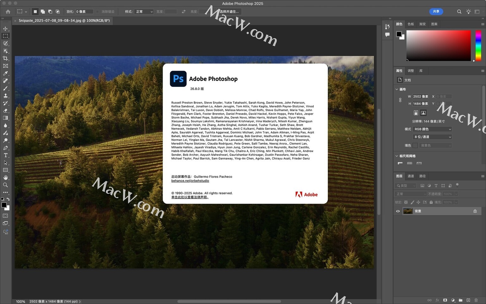The width and height of the screenshot is (486, 304).
Task: Enable Add to selection mode
Action: [43, 12]
